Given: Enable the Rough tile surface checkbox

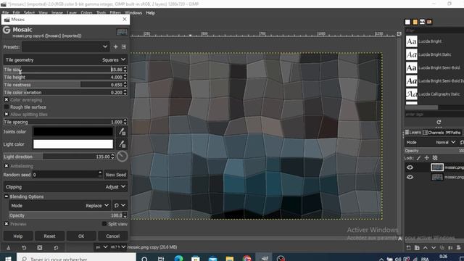Looking at the screenshot, I should 7,107.
